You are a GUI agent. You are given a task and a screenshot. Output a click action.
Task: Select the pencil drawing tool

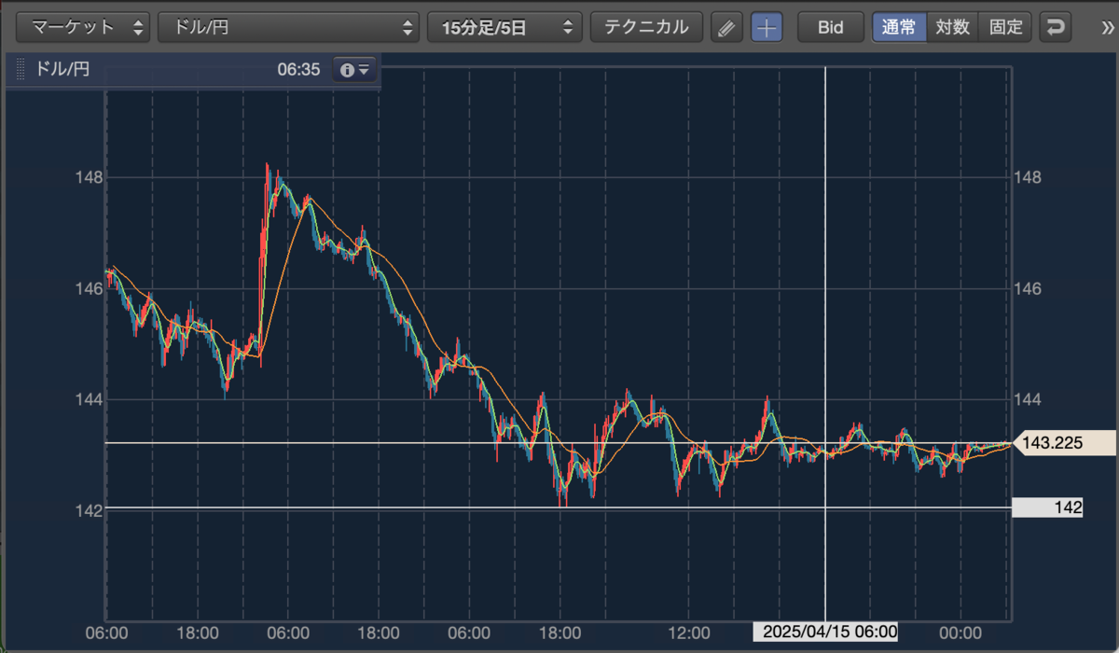point(726,27)
